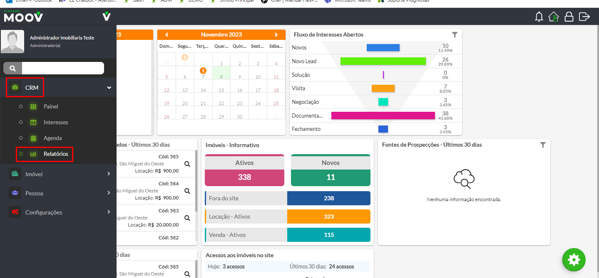The height and width of the screenshot is (278, 599).
Task: Click the blue Fechamento funnel bar
Action: coord(383,129)
